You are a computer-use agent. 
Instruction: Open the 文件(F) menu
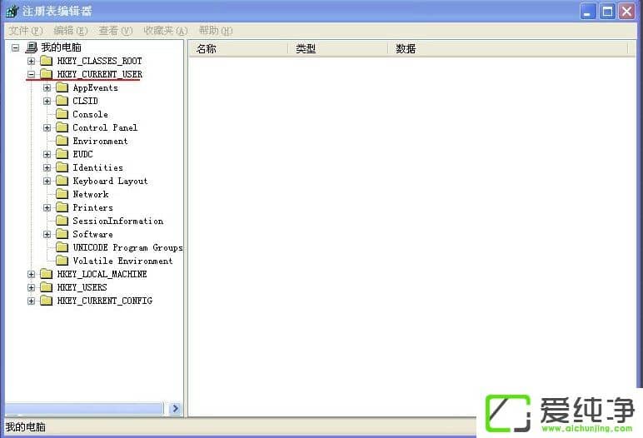pyautogui.click(x=26, y=31)
